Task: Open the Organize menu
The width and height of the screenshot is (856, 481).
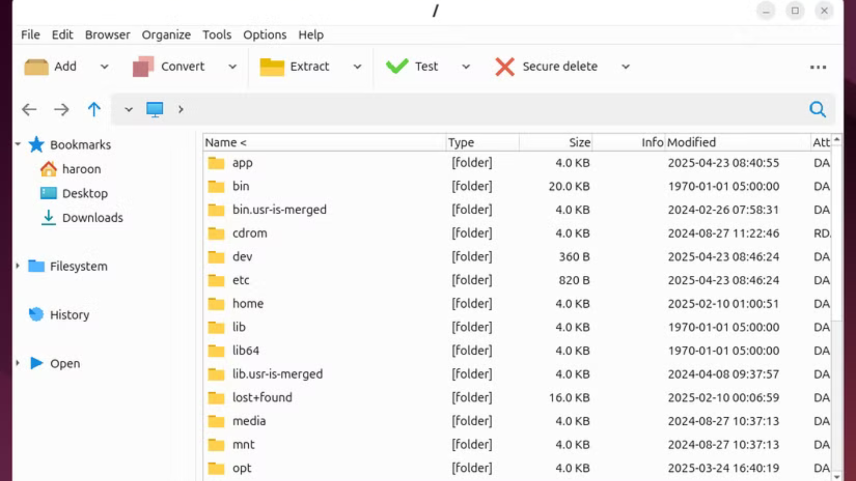Action: [x=166, y=35]
